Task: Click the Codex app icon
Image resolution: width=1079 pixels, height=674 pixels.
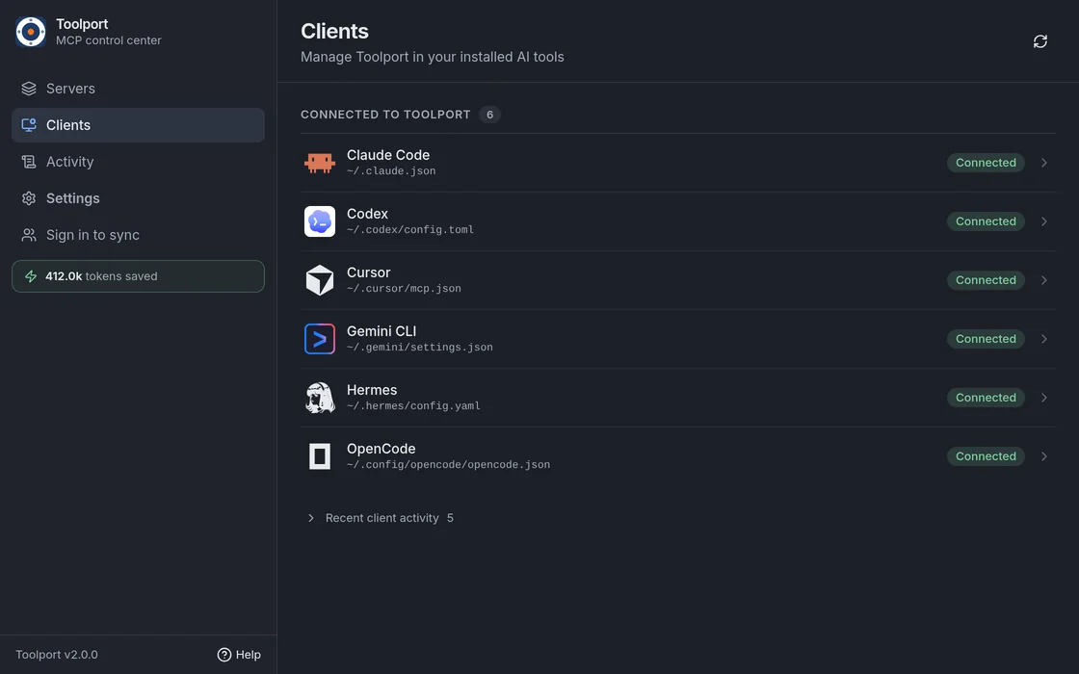Action: tap(320, 221)
